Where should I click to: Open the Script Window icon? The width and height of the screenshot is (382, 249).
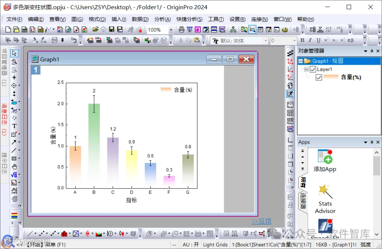tap(277, 30)
